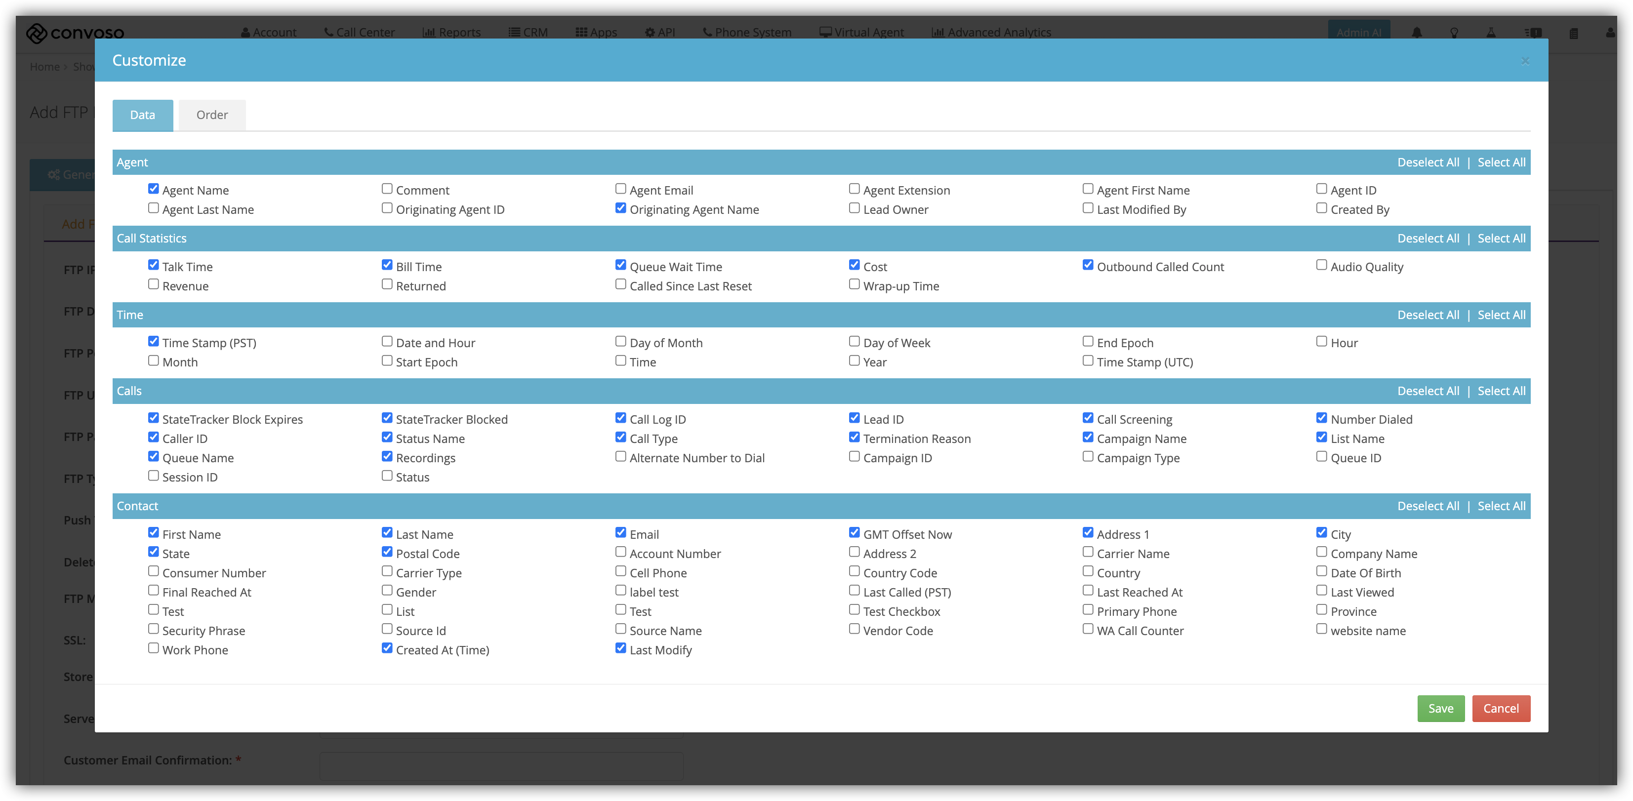The height and width of the screenshot is (801, 1633).
Task: Select the Data tab
Action: [143, 115]
